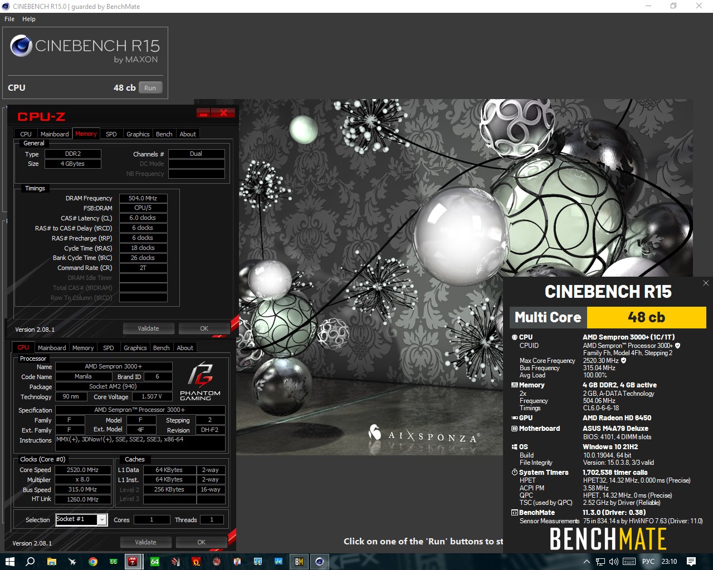Launch Google Chrome from the taskbar
Screen dimensions: 713x570
pyautogui.click(x=92, y=562)
